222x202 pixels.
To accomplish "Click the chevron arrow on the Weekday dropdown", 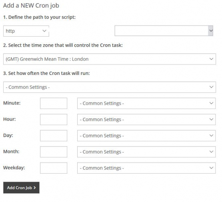I will point(211,168).
